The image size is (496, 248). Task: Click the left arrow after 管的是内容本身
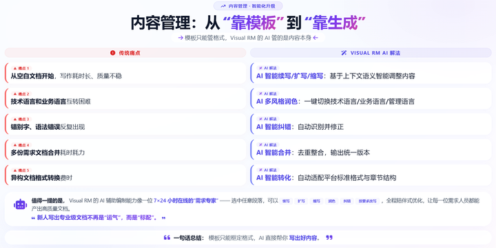(x=316, y=38)
